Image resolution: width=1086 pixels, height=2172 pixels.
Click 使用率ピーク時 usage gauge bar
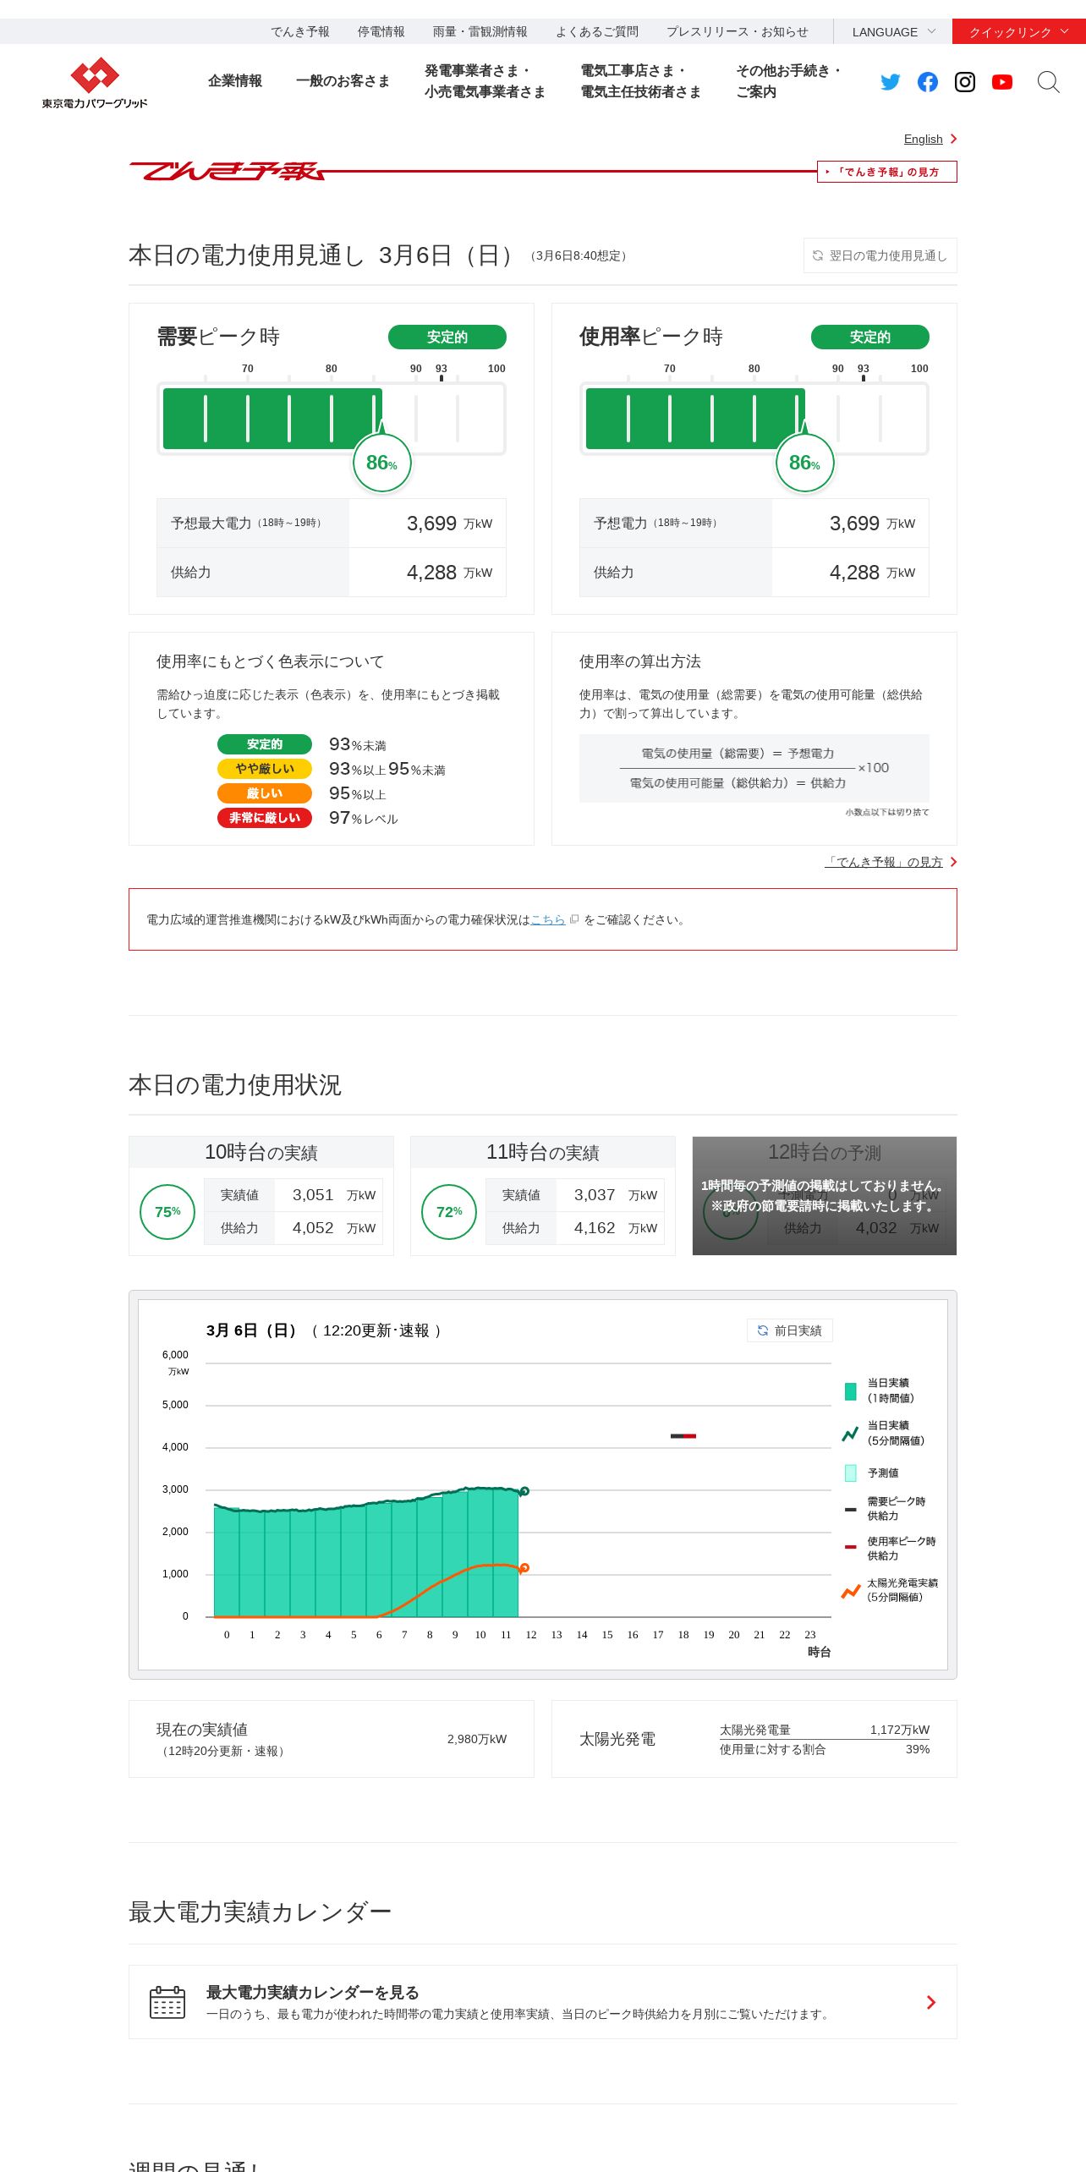tap(754, 419)
